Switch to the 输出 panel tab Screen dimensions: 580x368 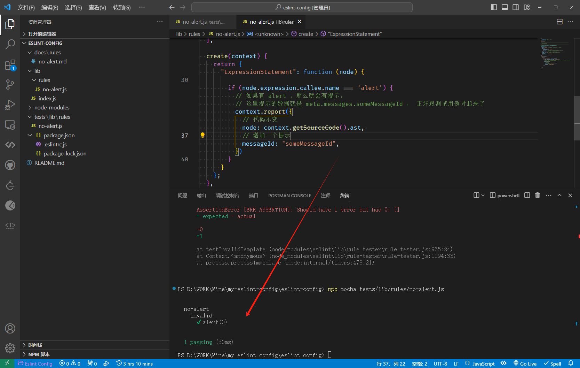click(201, 195)
